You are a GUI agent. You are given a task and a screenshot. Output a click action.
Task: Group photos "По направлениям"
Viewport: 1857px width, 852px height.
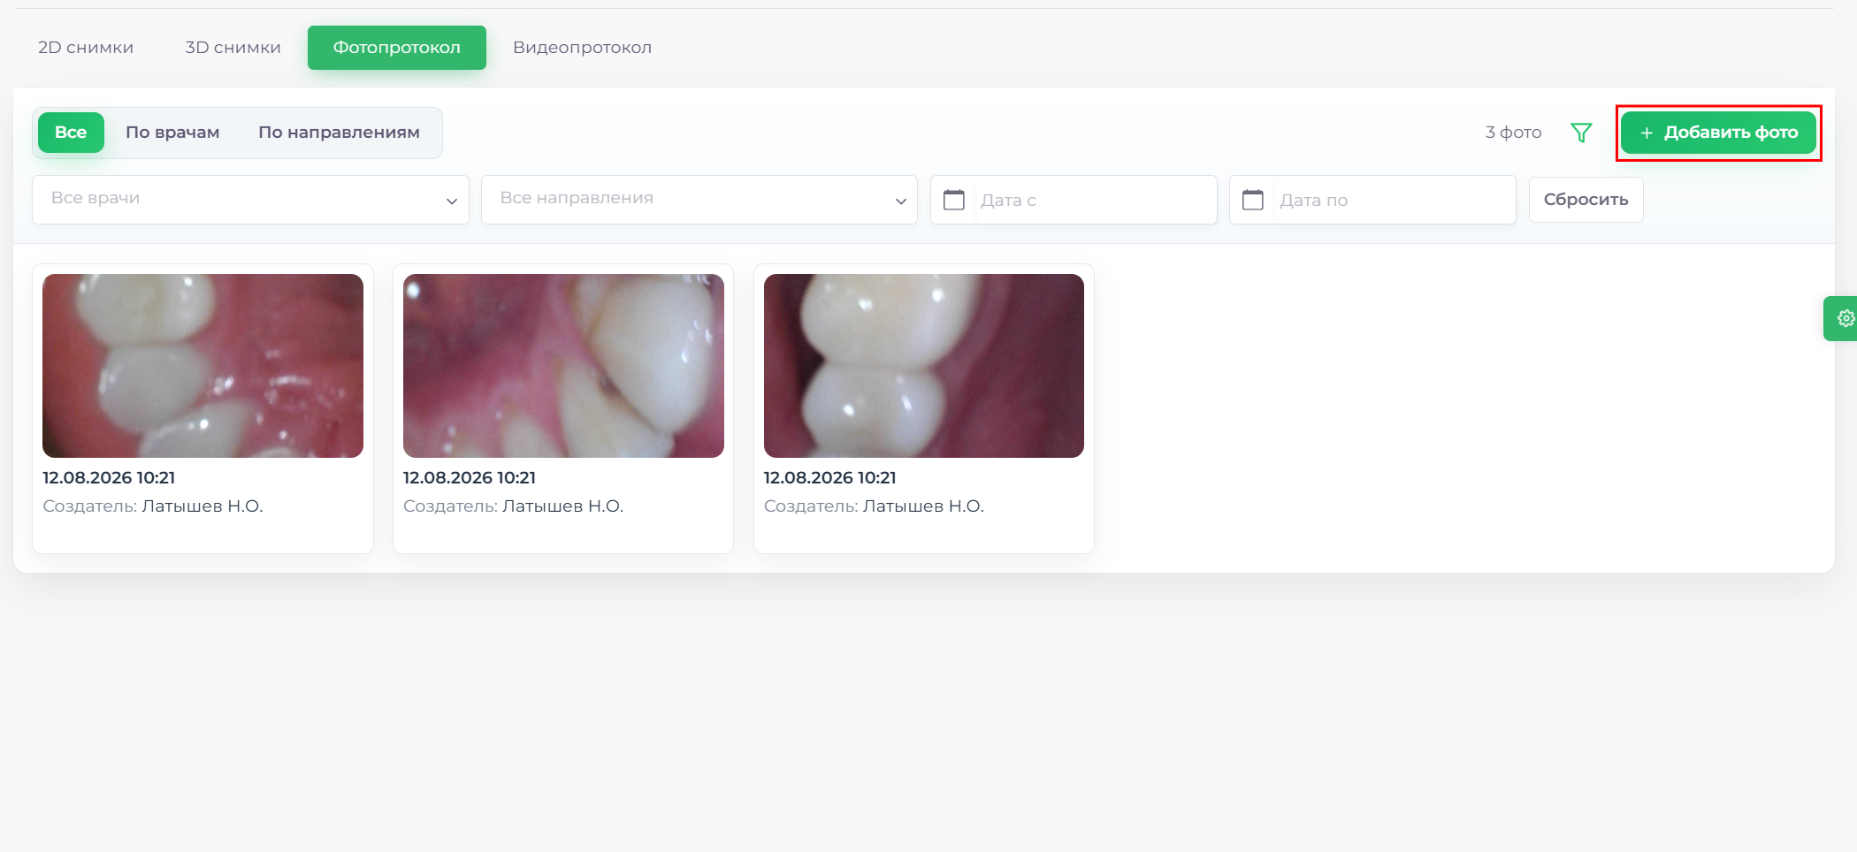click(x=339, y=133)
